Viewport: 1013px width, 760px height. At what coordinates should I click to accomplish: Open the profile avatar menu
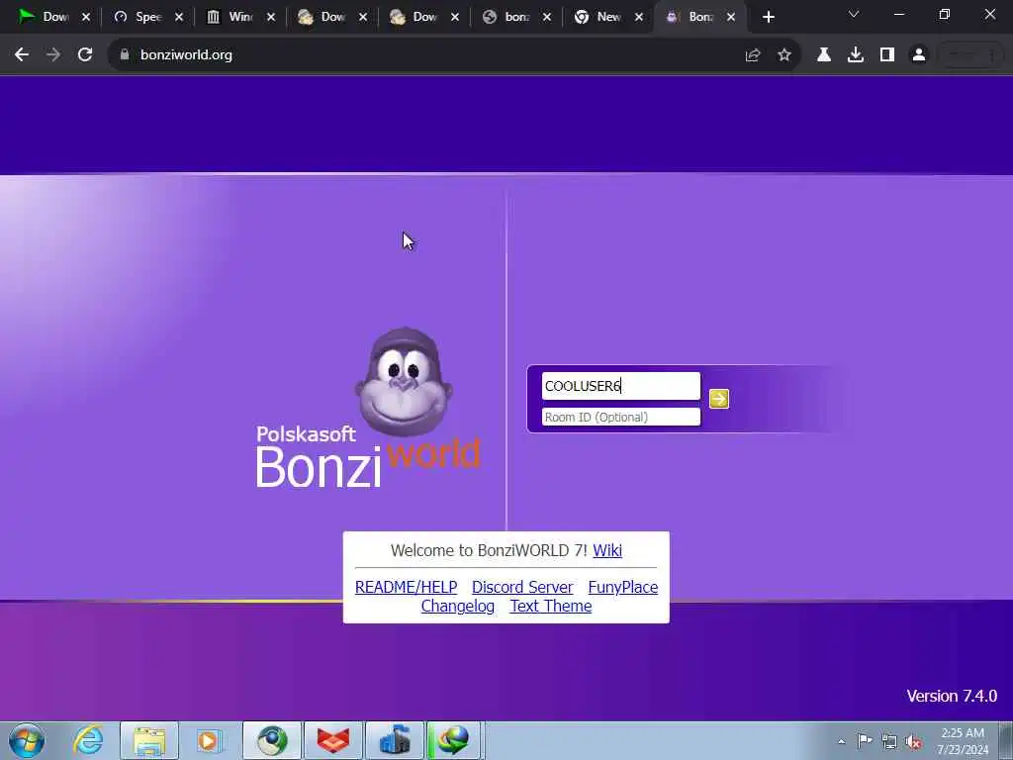[919, 55]
